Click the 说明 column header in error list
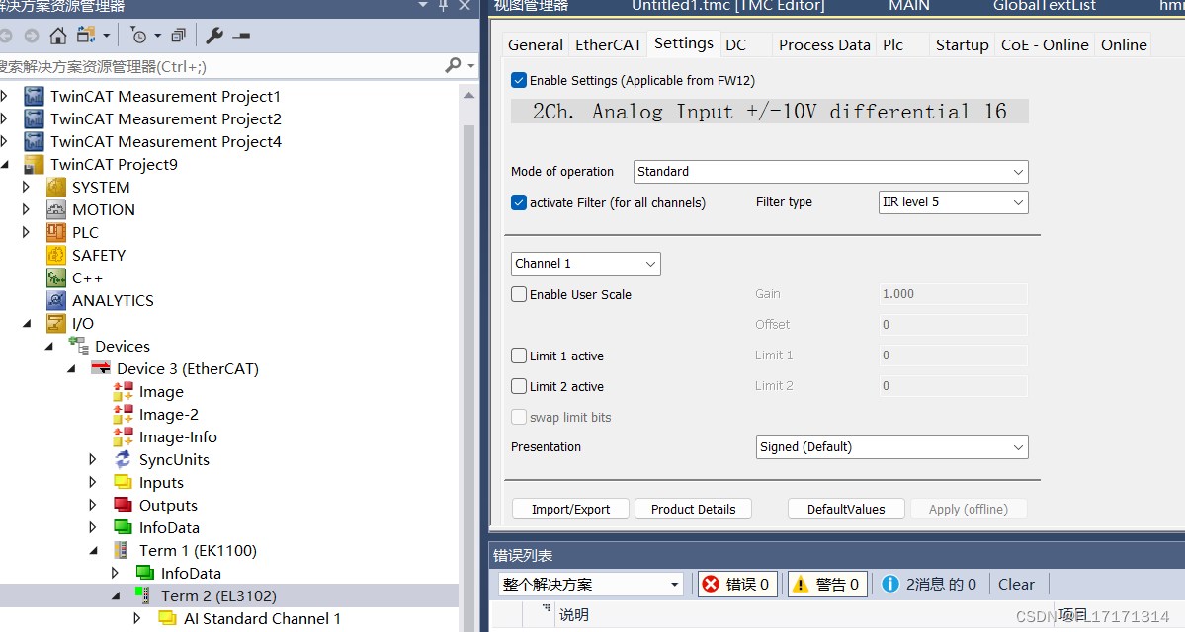The image size is (1185, 632). pos(573,614)
